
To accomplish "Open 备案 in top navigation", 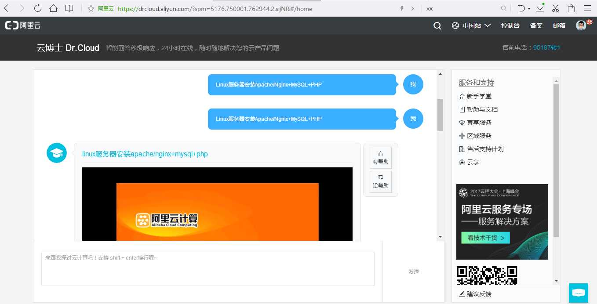I will (x=536, y=26).
